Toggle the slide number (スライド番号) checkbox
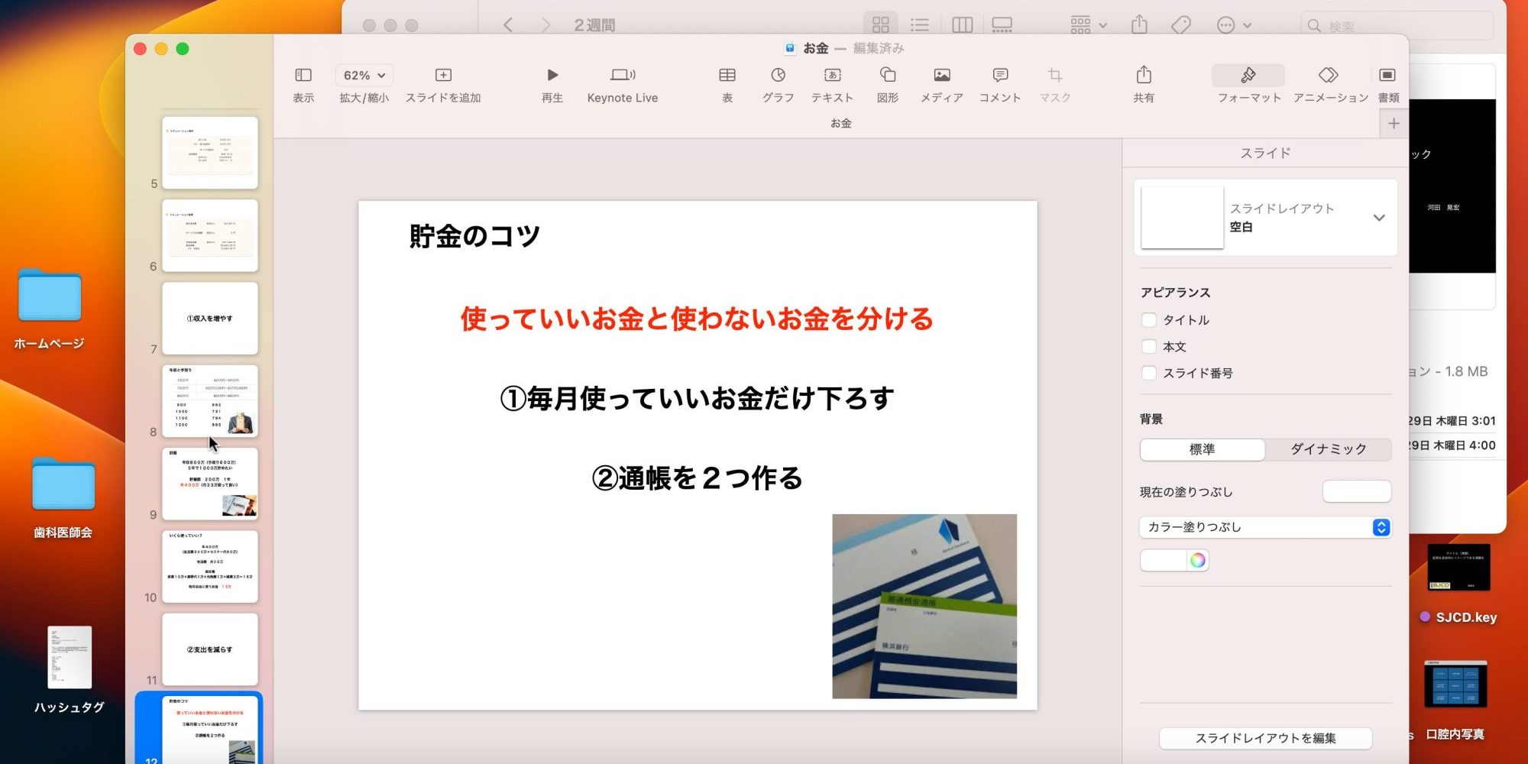Screen dimensions: 1528x764 [1148, 374]
